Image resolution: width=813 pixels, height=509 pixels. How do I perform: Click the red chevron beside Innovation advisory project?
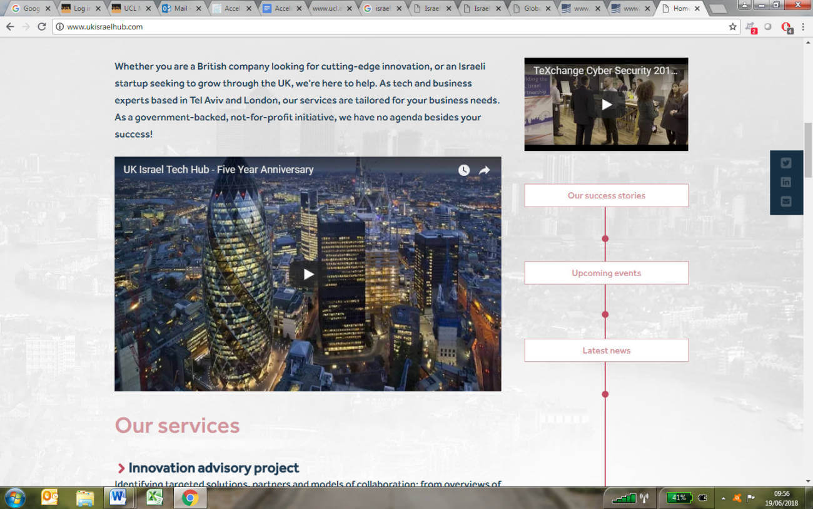point(121,468)
